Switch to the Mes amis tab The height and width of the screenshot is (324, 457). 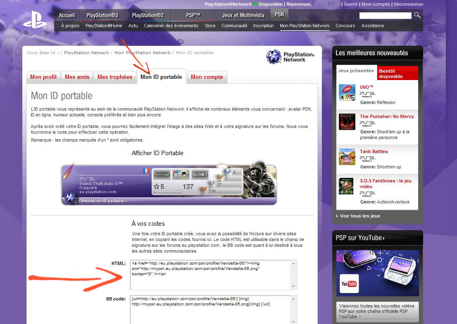point(77,77)
